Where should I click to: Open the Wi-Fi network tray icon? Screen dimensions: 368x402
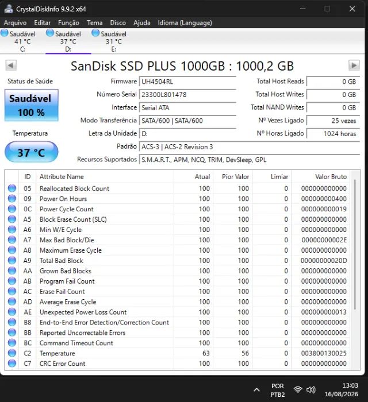tap(298, 390)
